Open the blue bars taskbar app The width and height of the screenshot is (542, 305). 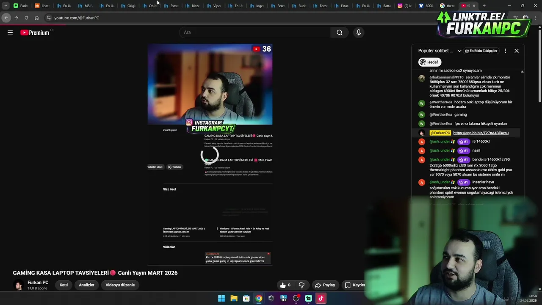[284, 298]
